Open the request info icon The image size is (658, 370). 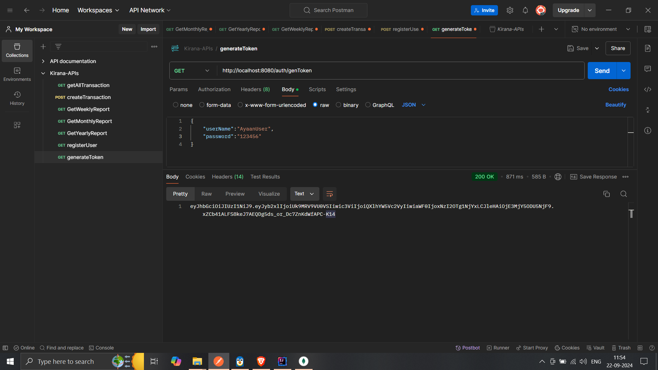coord(648,131)
